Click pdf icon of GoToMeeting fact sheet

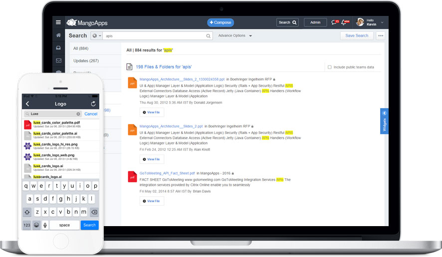(x=132, y=177)
